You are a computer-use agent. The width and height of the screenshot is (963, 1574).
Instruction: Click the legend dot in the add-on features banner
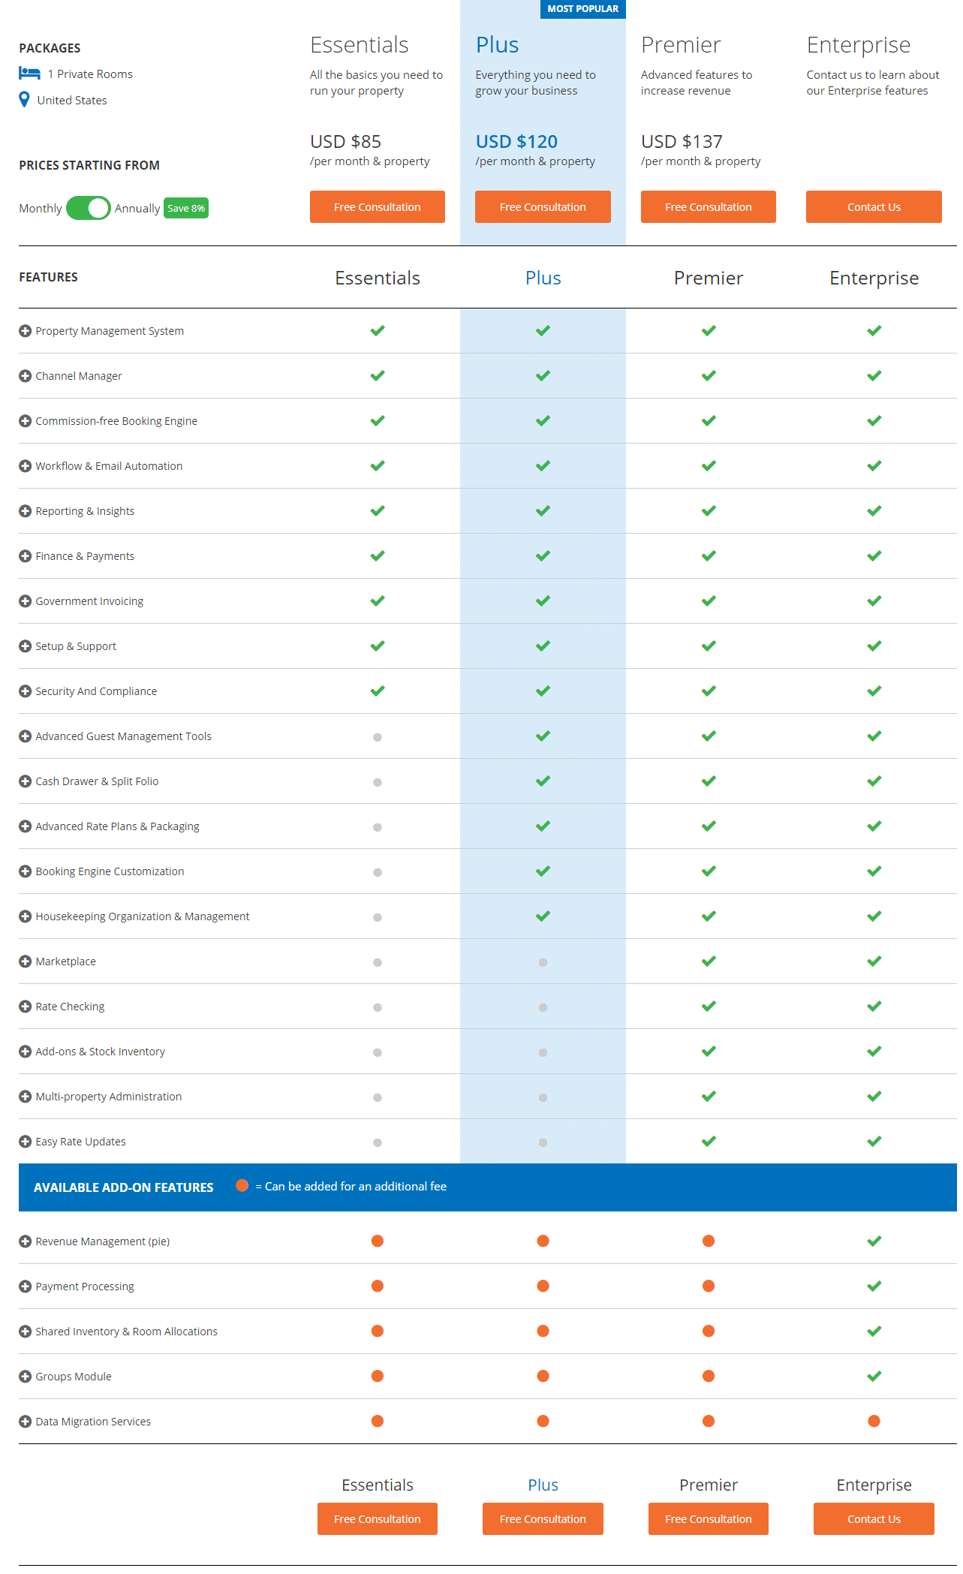[x=242, y=1186]
